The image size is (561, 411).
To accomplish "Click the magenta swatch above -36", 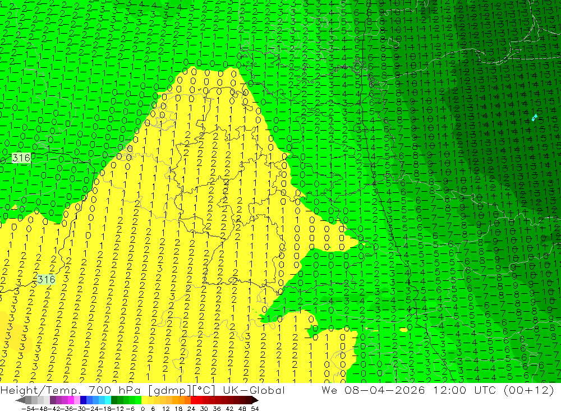I will 71,400.
